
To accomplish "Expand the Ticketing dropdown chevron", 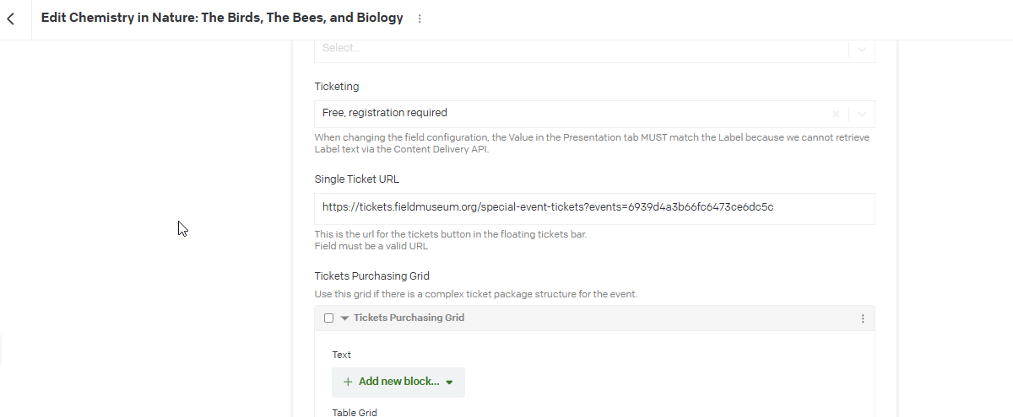I will [x=862, y=114].
